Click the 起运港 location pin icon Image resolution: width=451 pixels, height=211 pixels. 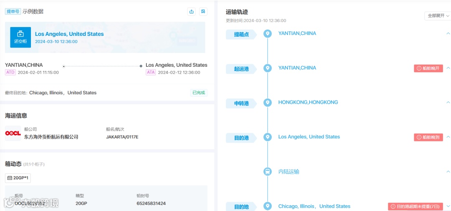(x=268, y=68)
